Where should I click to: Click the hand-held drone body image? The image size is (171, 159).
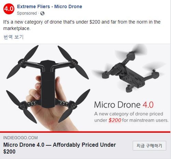pos(48,84)
